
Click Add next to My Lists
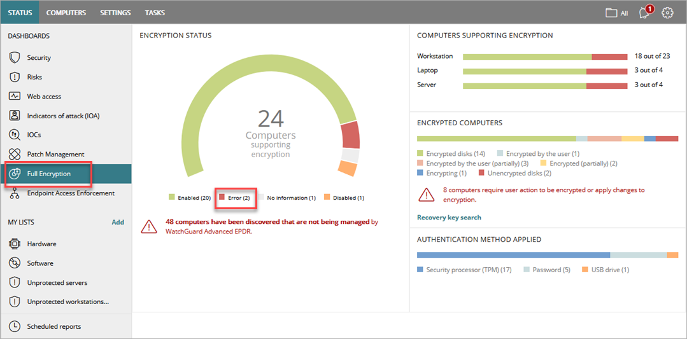pyautogui.click(x=118, y=223)
